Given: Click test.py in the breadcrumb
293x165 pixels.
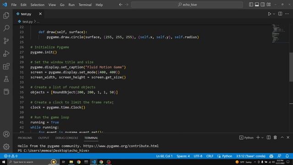Looking at the screenshot, I should coord(27,22).
